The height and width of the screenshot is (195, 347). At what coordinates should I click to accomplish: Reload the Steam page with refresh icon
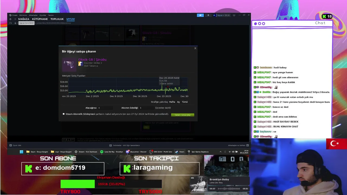(x=11, y=23)
